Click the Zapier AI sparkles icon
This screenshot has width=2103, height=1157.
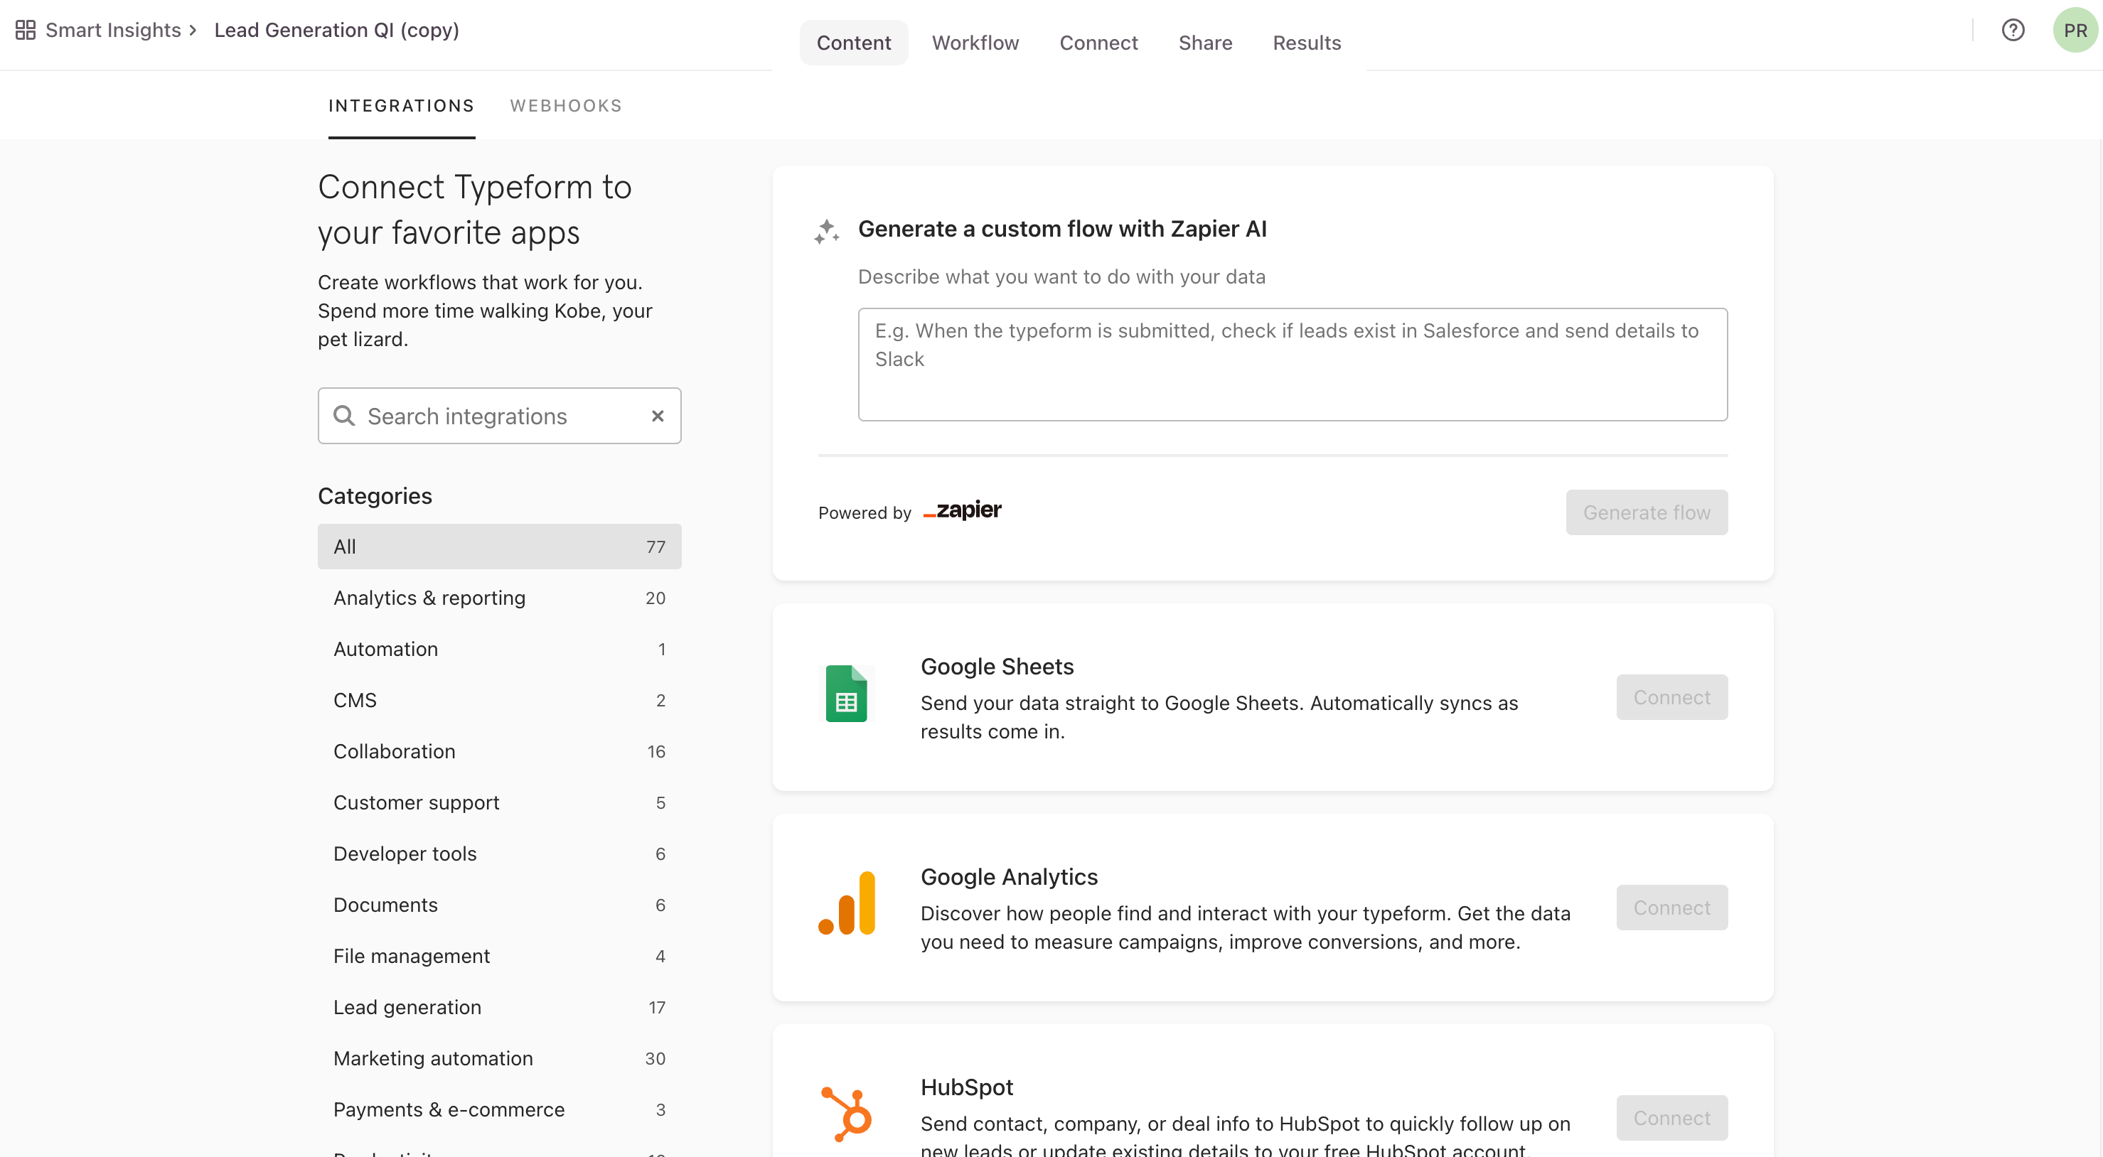pos(826,231)
